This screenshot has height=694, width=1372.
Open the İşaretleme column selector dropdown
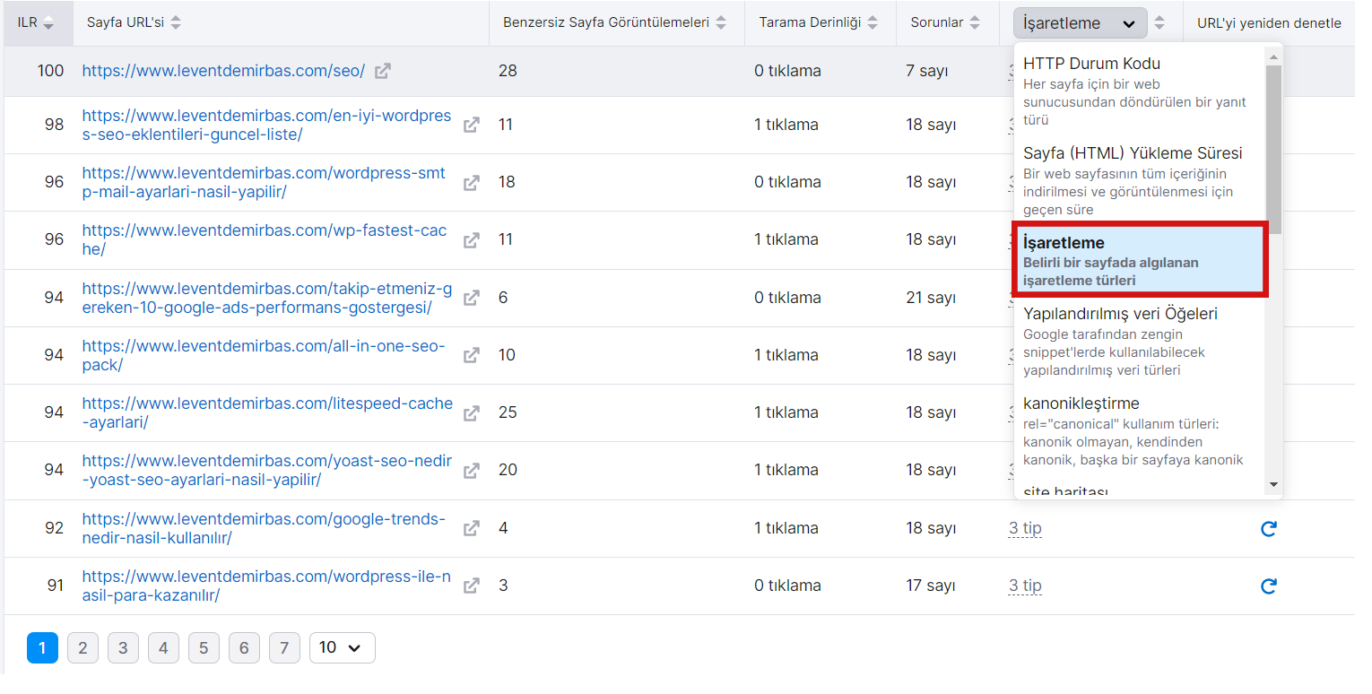(x=1081, y=23)
